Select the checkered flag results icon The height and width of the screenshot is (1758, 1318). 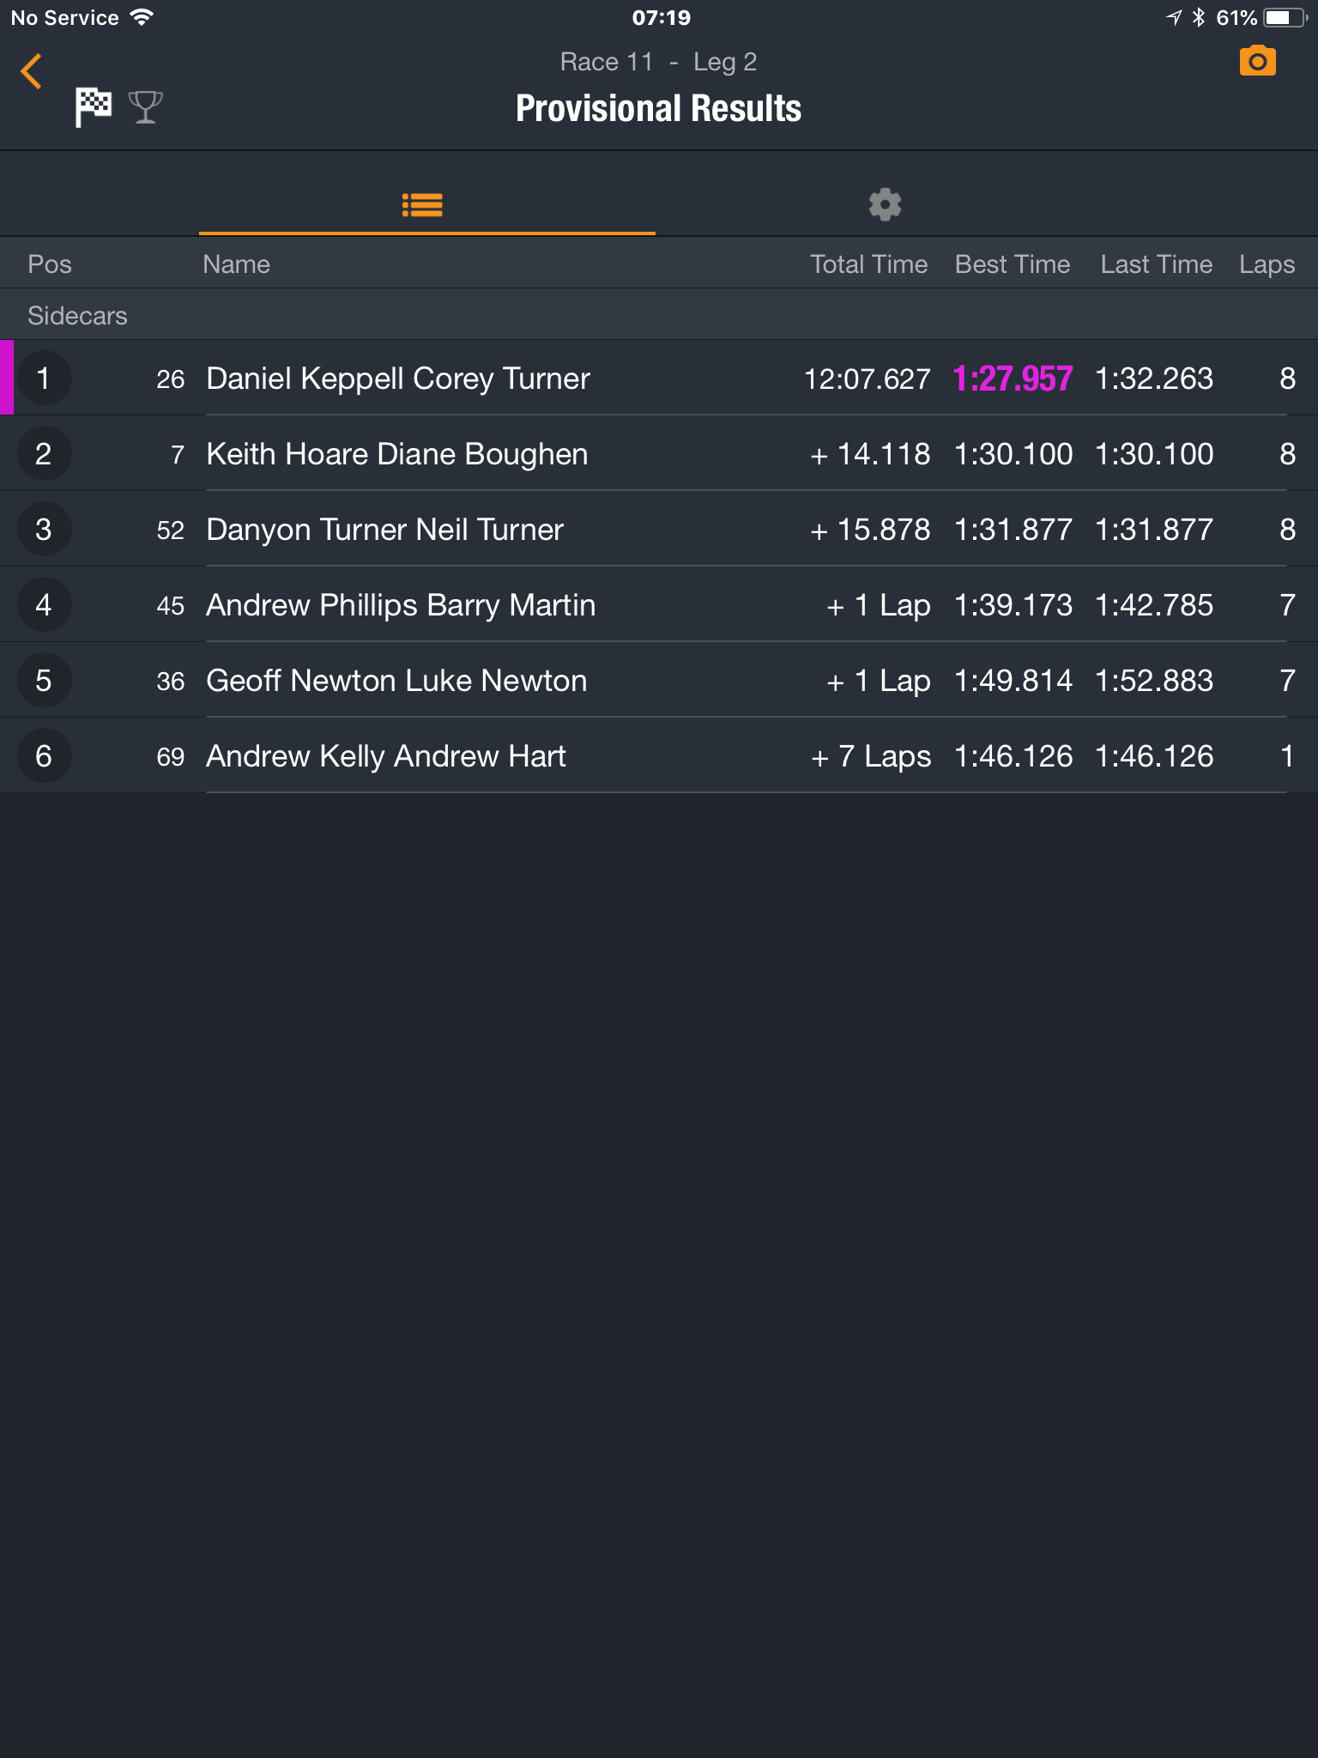click(x=94, y=107)
